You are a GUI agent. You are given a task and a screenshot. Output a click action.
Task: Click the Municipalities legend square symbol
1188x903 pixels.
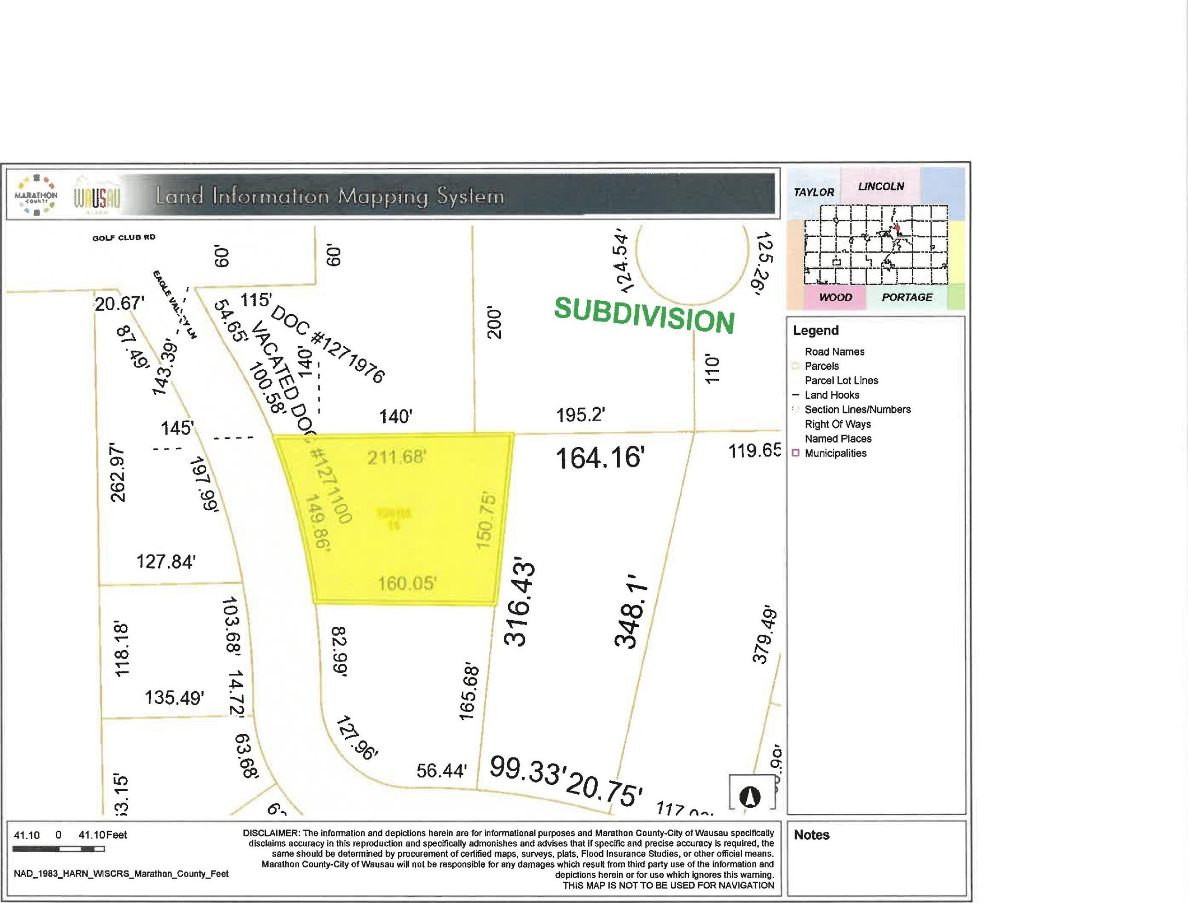pos(796,453)
